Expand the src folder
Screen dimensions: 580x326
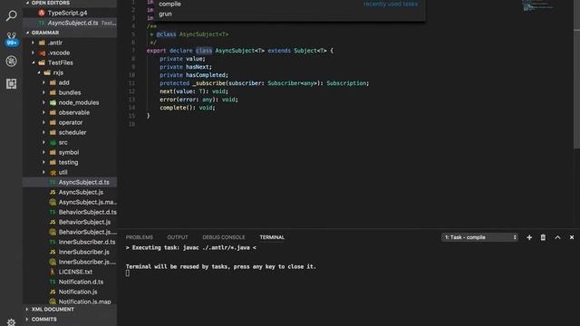(x=63, y=143)
